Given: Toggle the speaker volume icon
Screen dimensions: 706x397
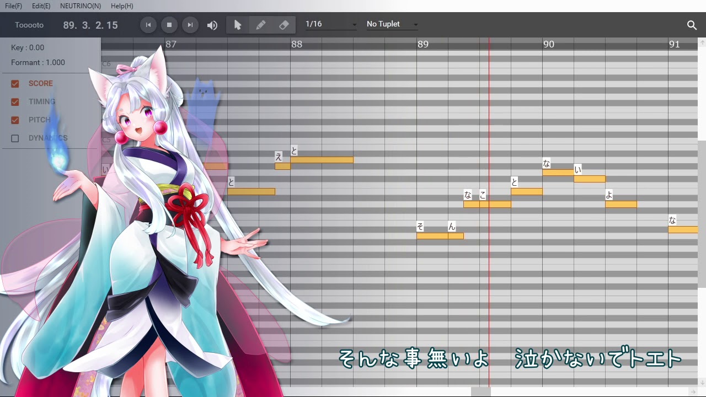Looking at the screenshot, I should pos(212,25).
